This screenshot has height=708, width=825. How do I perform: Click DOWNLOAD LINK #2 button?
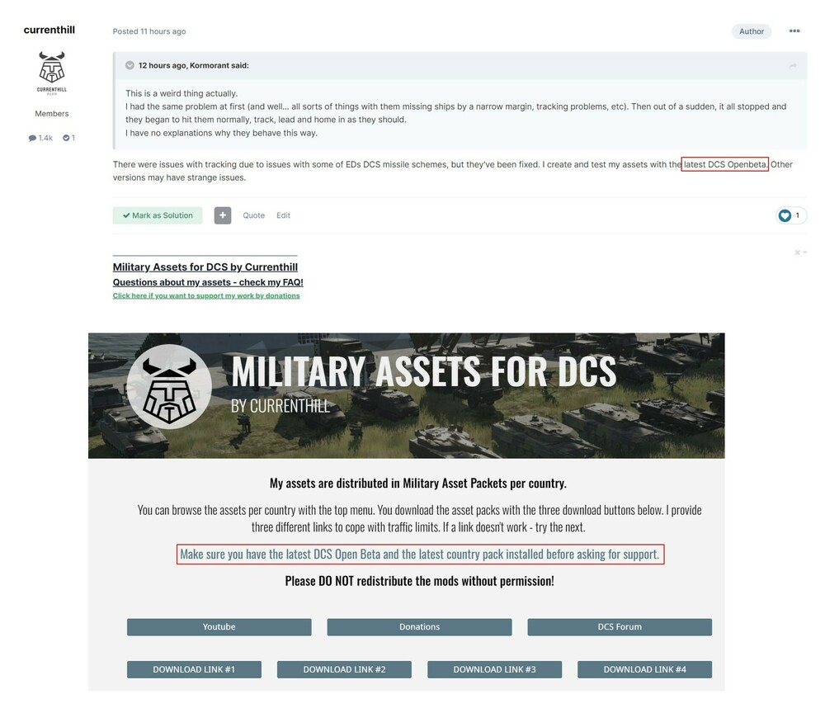[344, 669]
